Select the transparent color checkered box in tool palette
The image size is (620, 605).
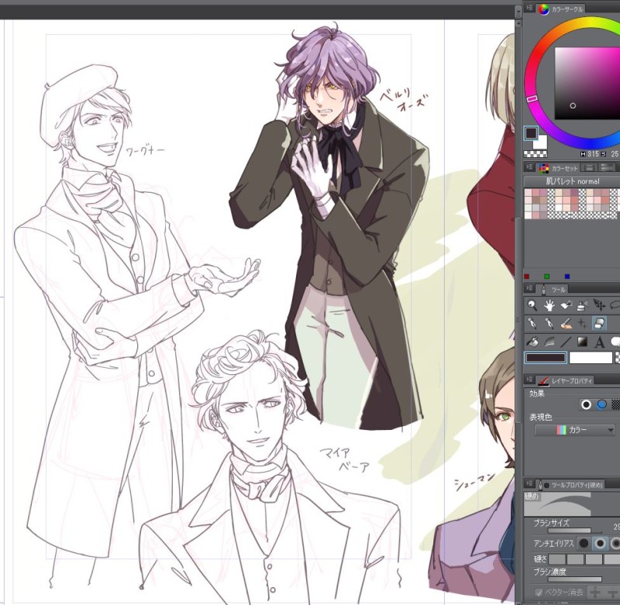(x=617, y=358)
